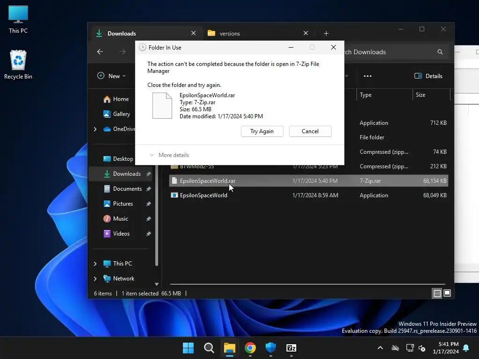Open the New dropdown menu

111,76
